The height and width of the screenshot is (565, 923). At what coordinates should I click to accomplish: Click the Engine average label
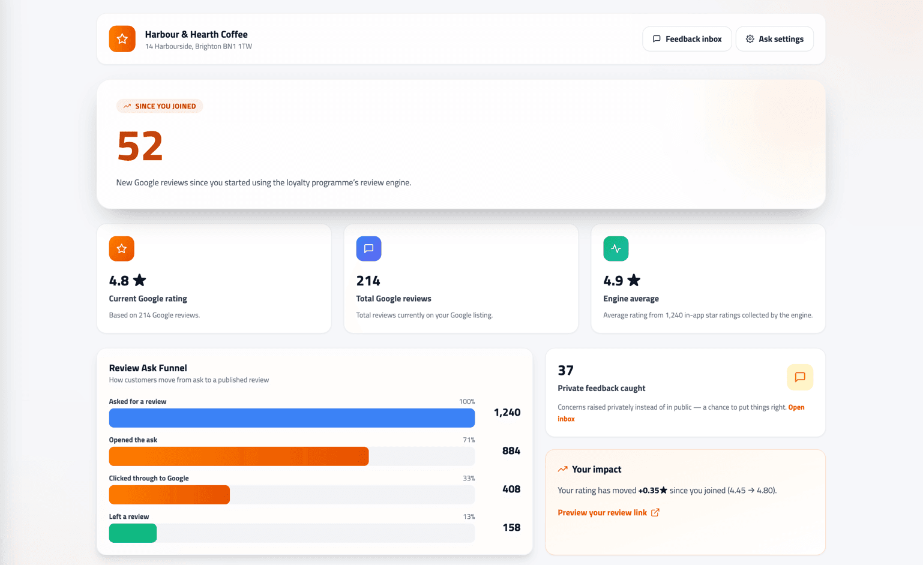click(x=631, y=299)
